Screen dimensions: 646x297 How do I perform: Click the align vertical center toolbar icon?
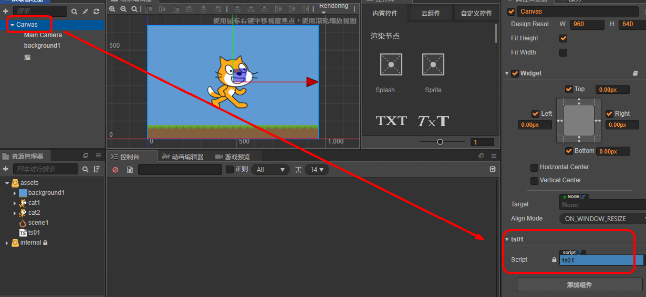[162, 9]
